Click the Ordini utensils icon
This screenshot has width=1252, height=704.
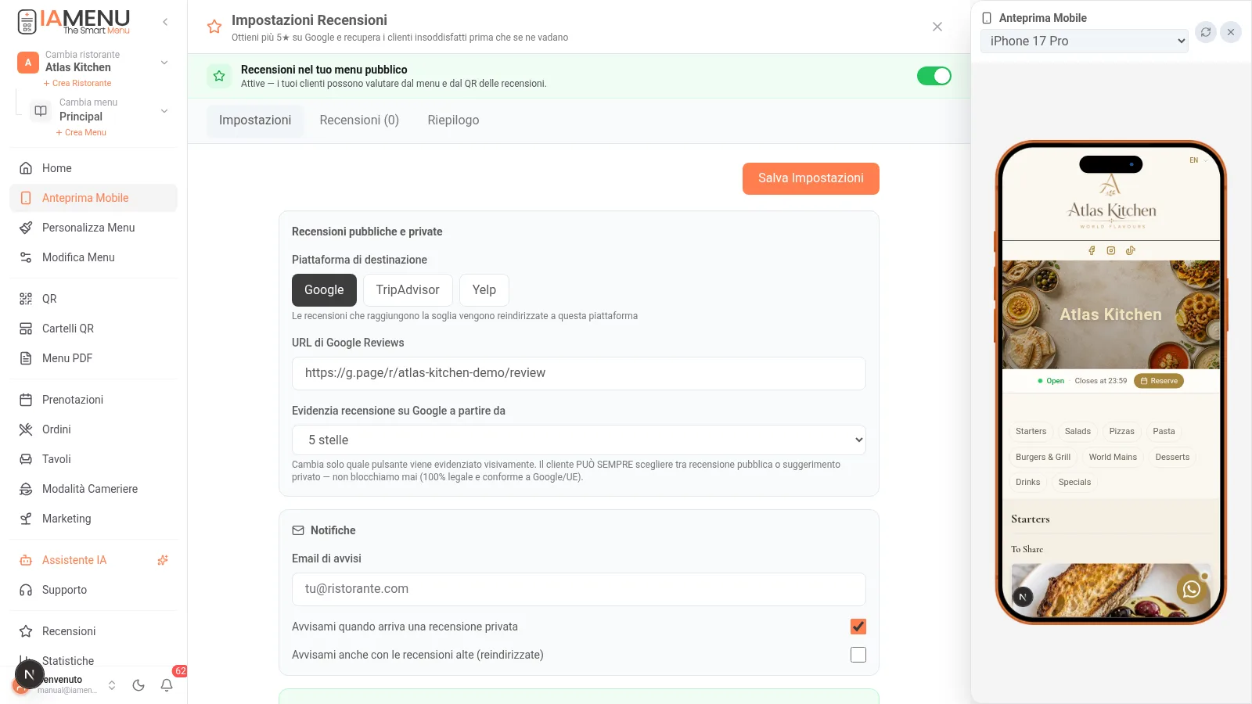coord(26,429)
